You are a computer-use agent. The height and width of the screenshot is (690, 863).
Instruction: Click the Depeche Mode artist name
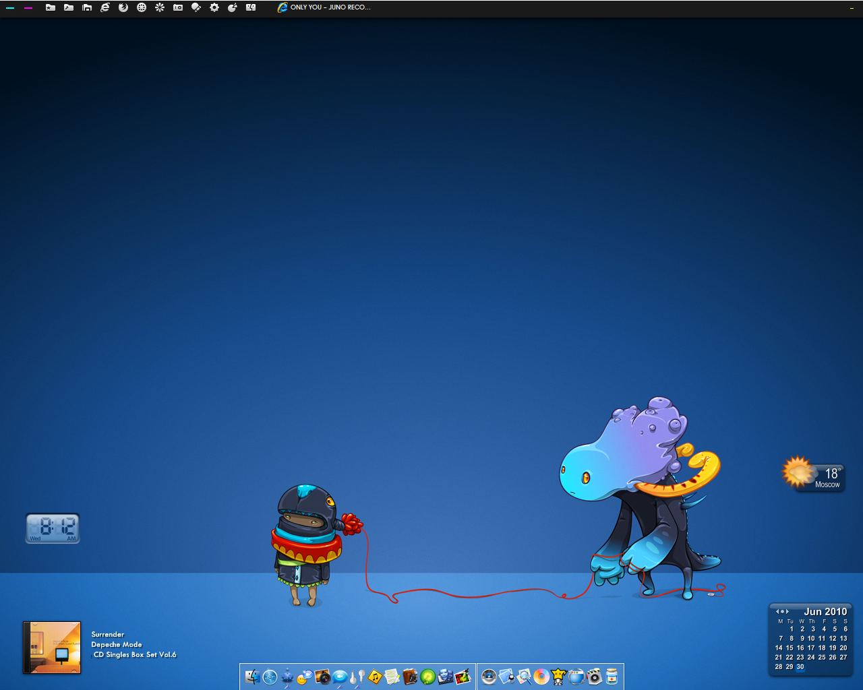click(x=117, y=645)
